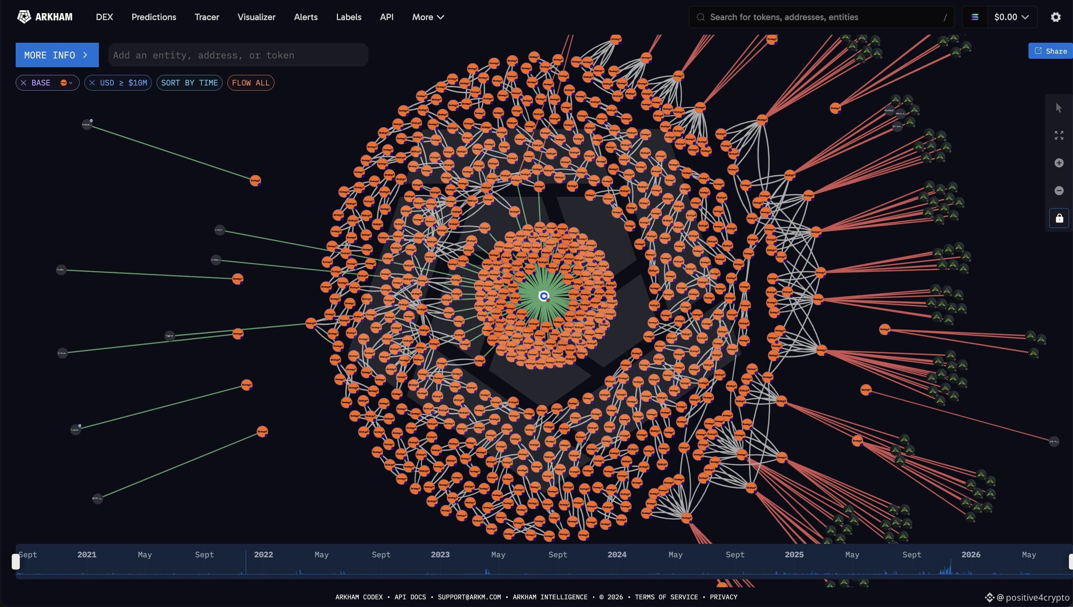Open the ARKHAM INTELLIGENCE footer link
This screenshot has width=1073, height=607.
click(x=550, y=597)
